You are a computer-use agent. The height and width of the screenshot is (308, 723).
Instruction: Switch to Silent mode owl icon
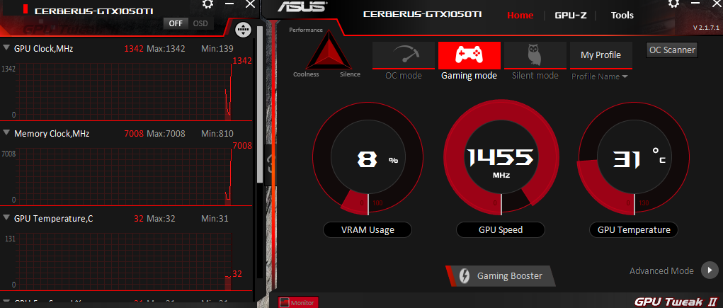tap(535, 55)
